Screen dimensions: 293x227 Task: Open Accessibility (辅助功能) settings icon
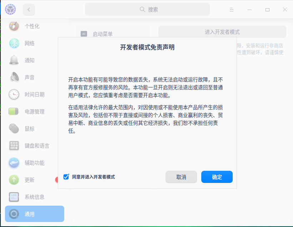click(x=14, y=163)
